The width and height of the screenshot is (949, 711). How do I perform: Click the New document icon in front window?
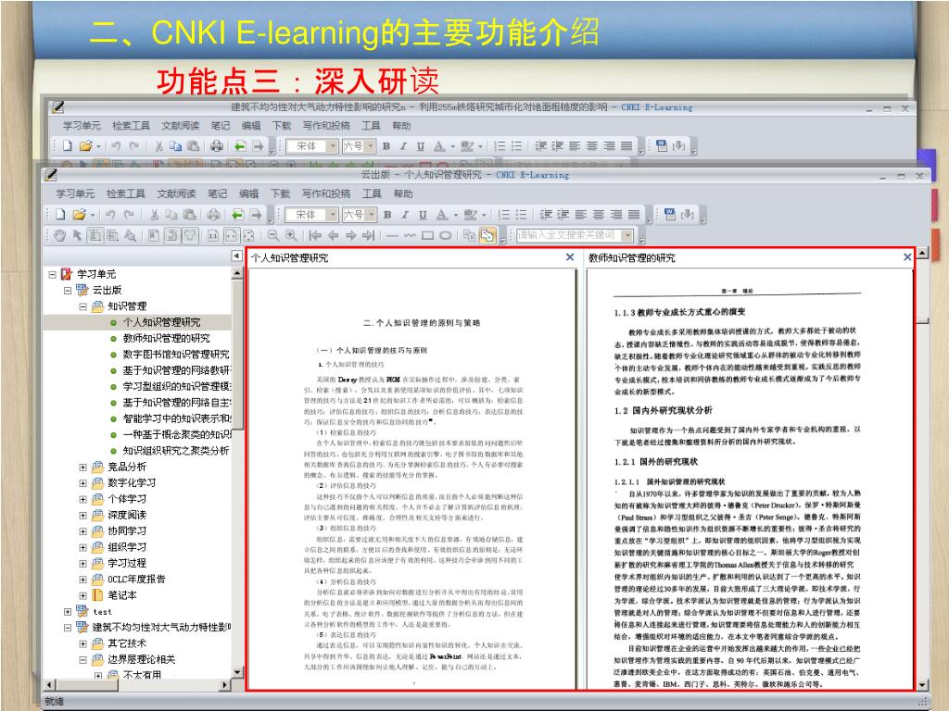[60, 214]
